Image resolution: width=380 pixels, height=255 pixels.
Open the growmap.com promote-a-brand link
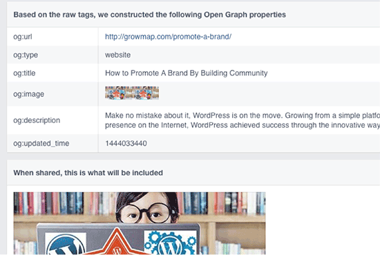click(x=168, y=37)
